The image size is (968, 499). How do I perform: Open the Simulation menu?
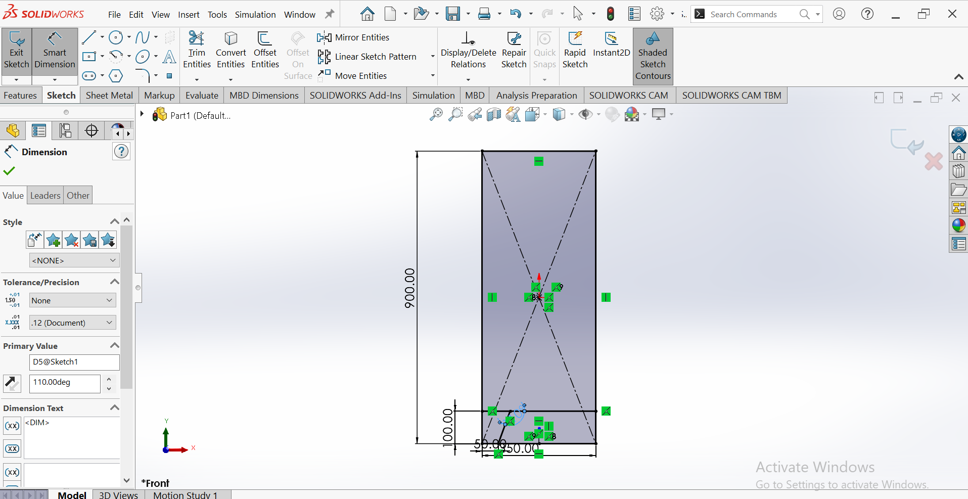(x=255, y=15)
